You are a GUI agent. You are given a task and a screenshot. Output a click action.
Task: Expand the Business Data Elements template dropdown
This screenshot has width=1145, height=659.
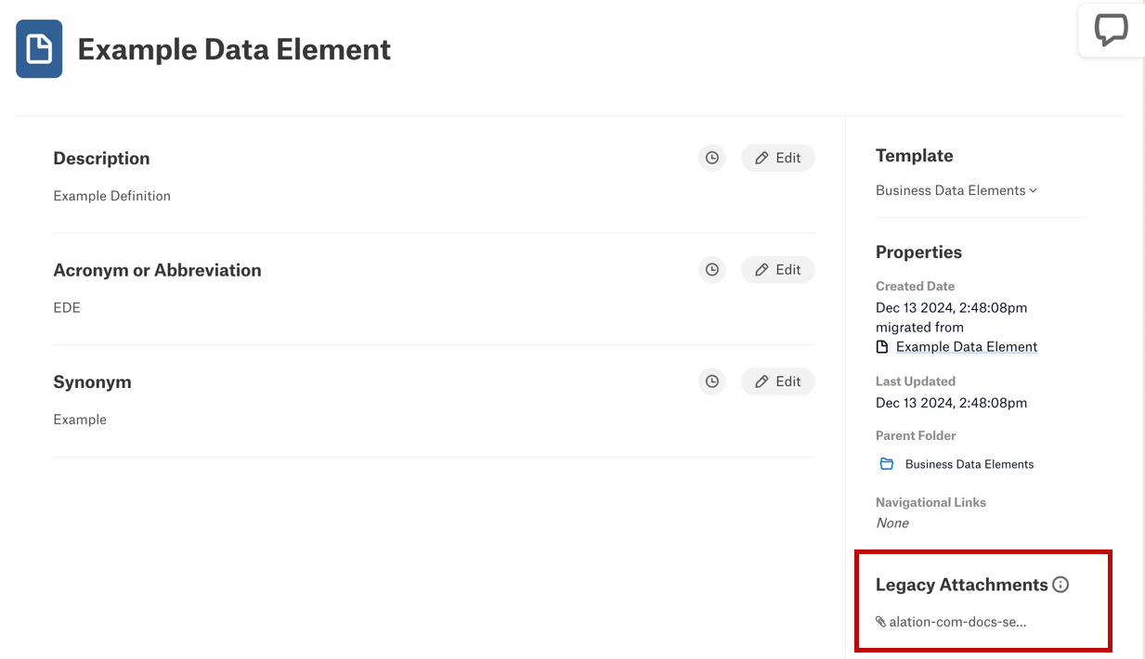coord(956,190)
